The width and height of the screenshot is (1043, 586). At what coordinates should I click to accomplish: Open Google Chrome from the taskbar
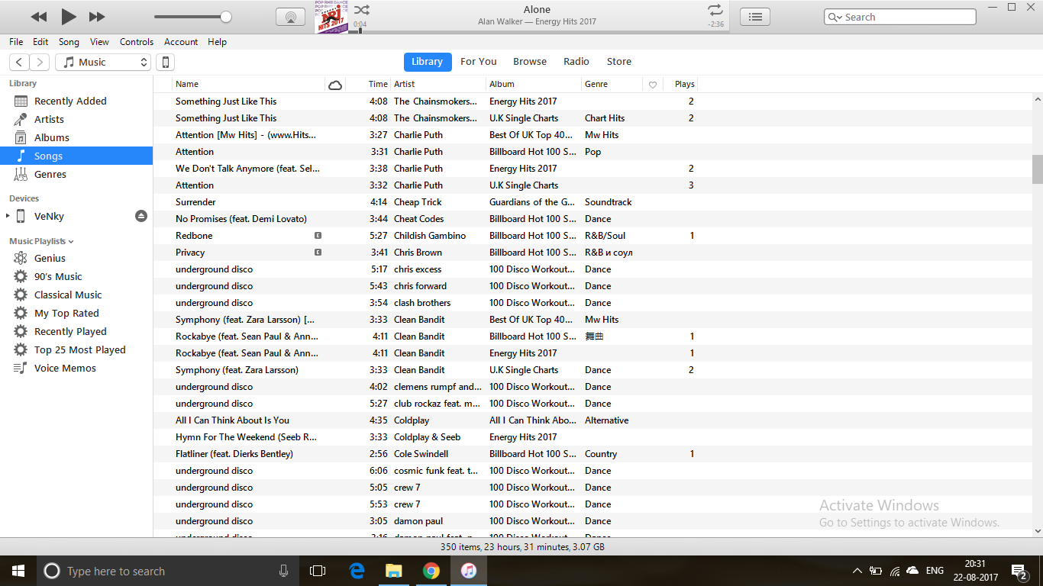(431, 571)
